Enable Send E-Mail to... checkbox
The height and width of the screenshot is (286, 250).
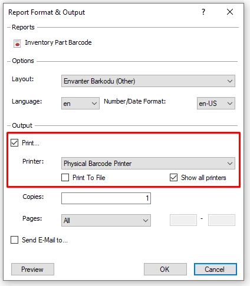click(14, 240)
